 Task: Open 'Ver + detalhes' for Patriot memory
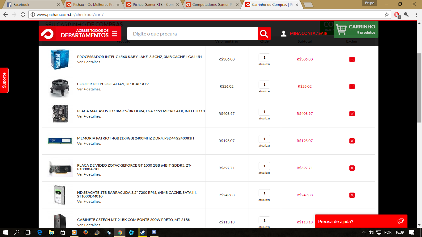[89, 143]
